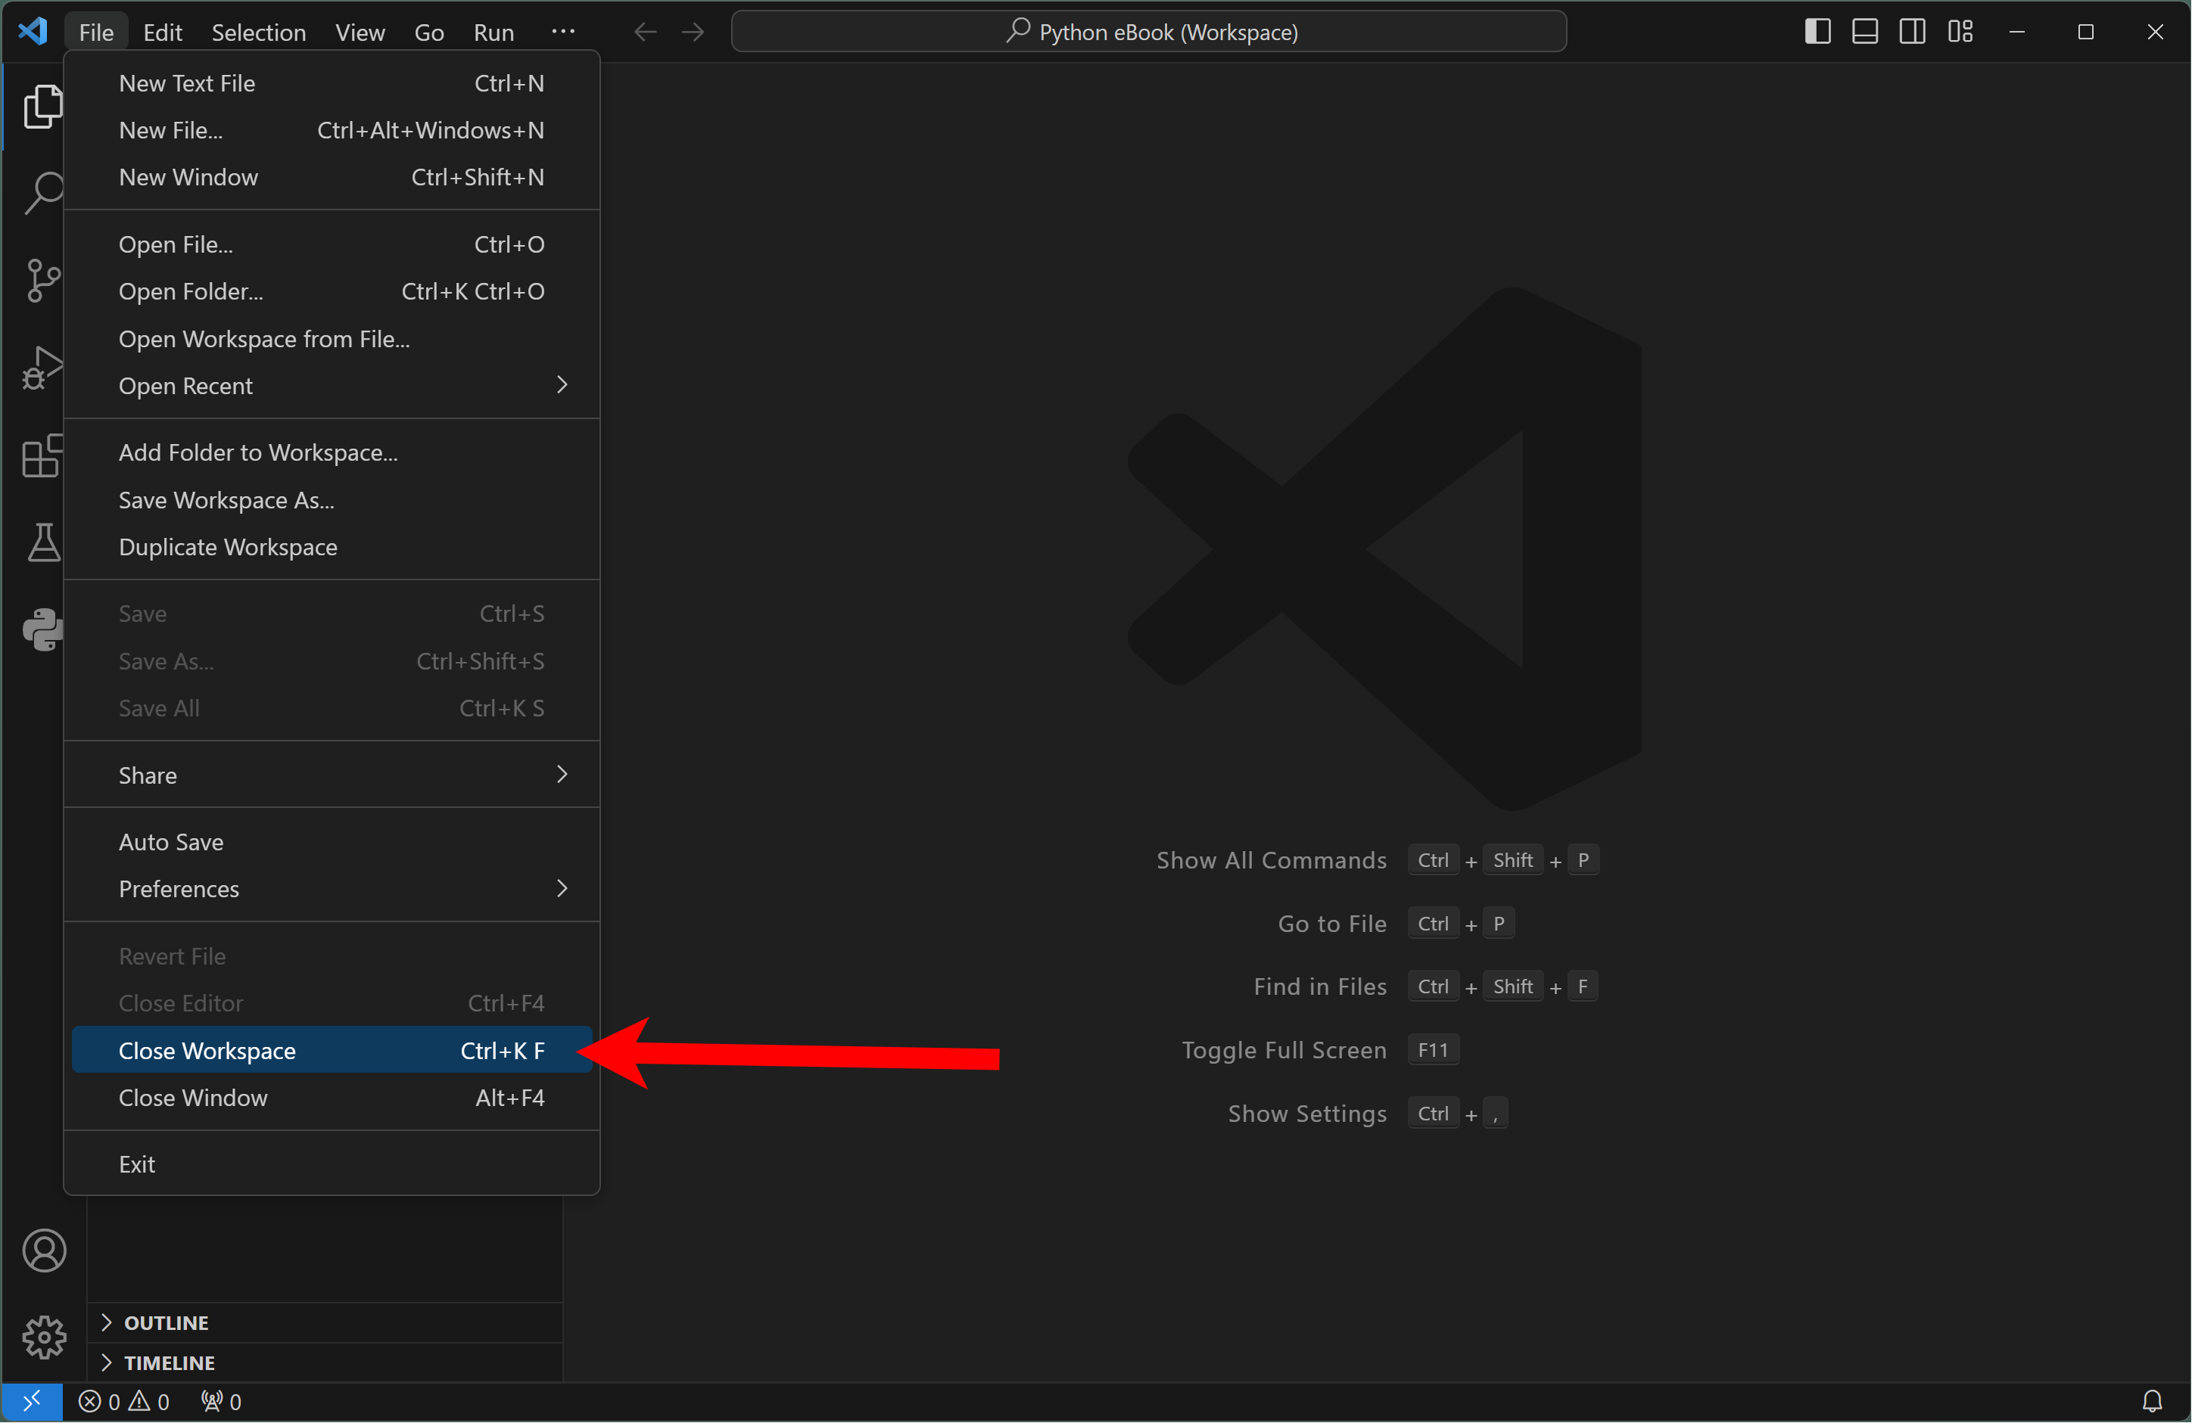This screenshot has height=1423, width=2192.
Task: Toggle Auto Save in File menu
Action: tap(332, 841)
